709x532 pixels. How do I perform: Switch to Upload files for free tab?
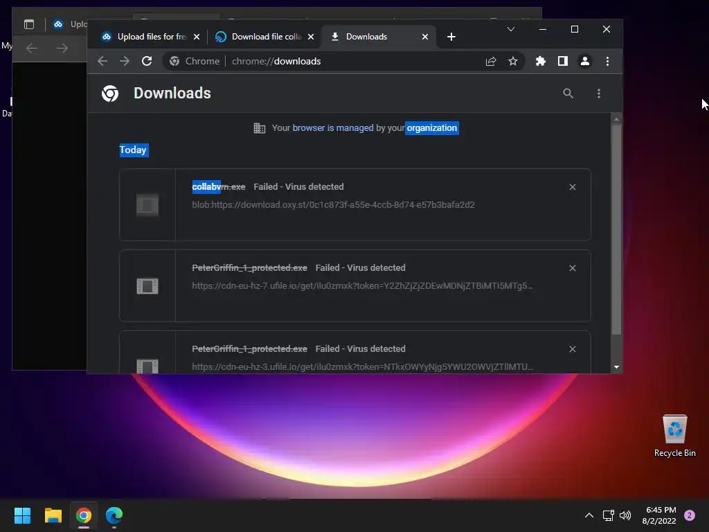tap(152, 37)
